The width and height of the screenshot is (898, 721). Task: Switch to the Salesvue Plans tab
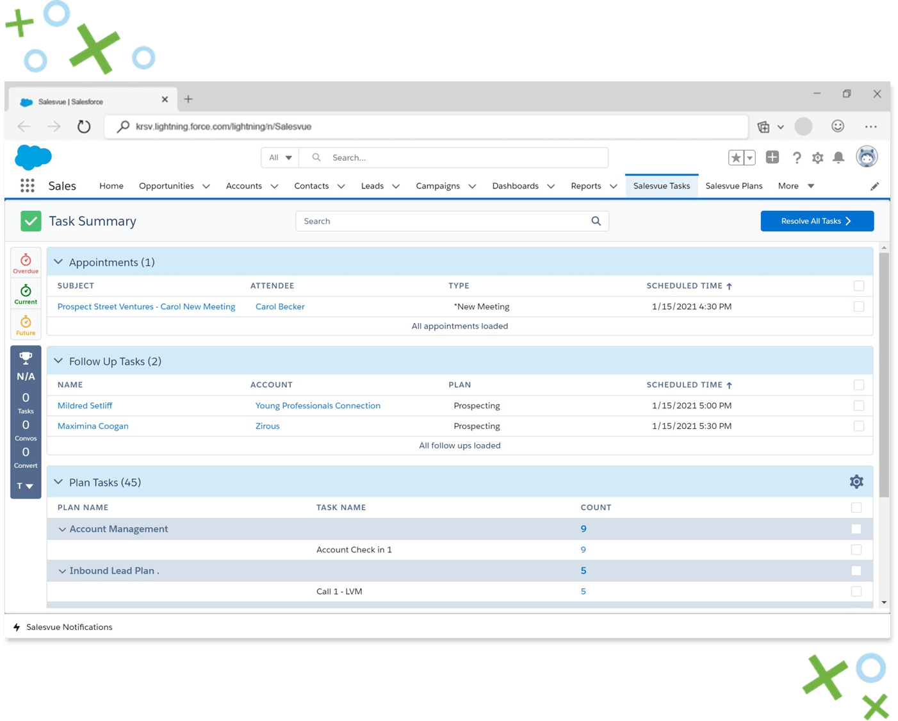734,186
